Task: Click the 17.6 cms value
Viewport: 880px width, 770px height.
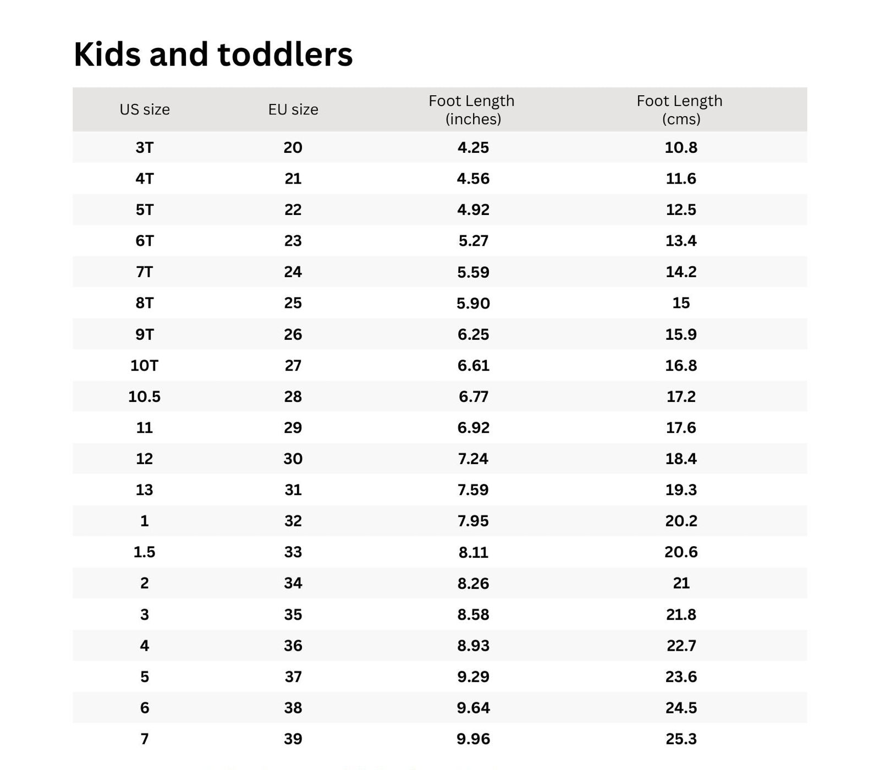Action: 681,427
